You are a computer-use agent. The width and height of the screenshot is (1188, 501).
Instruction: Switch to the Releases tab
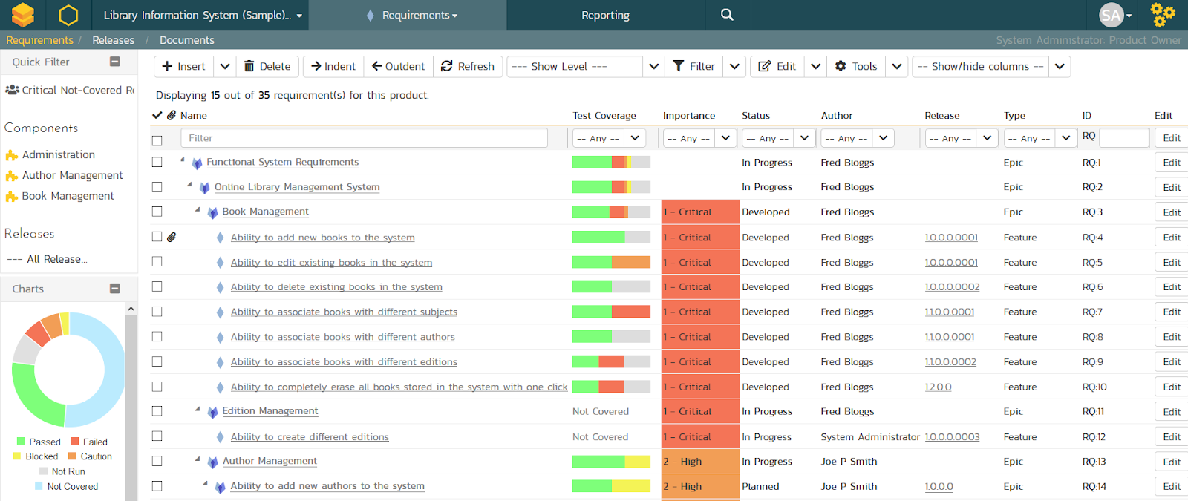click(x=113, y=40)
